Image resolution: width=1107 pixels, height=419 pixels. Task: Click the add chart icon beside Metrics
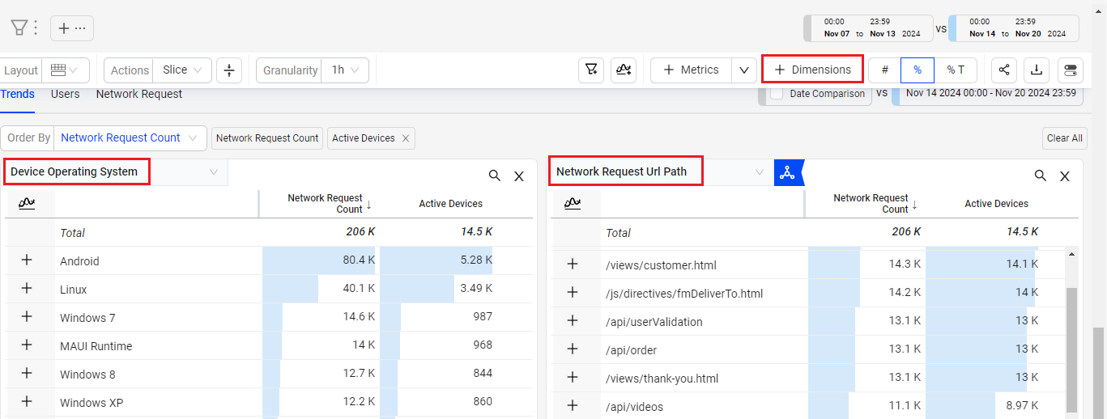[622, 70]
